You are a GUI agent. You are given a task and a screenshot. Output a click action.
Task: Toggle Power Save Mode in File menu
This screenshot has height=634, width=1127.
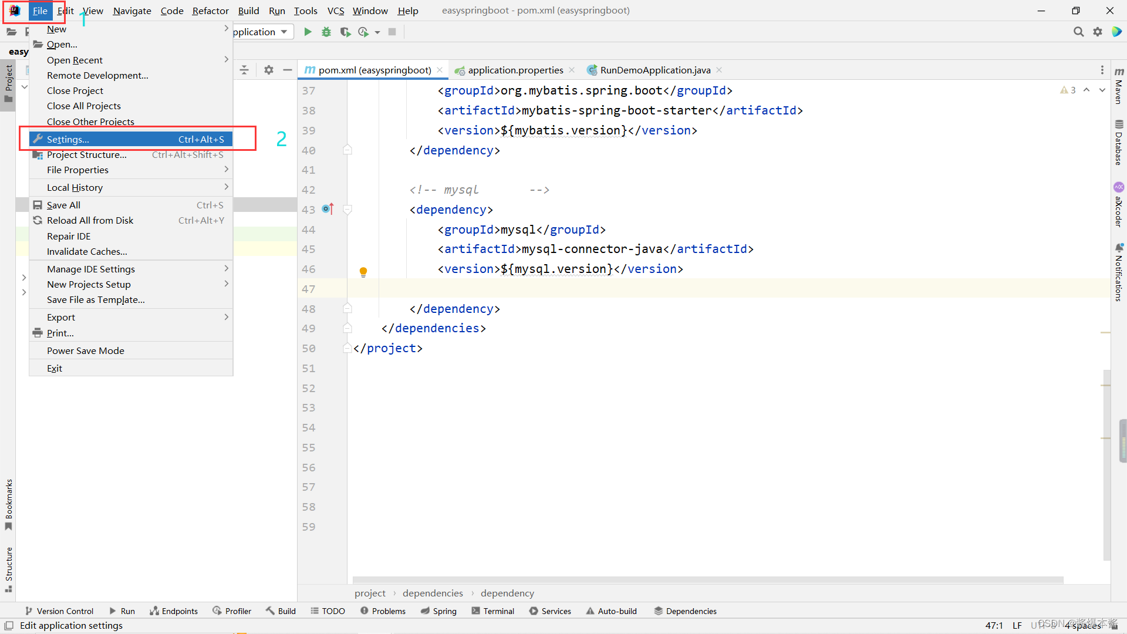[x=86, y=350]
